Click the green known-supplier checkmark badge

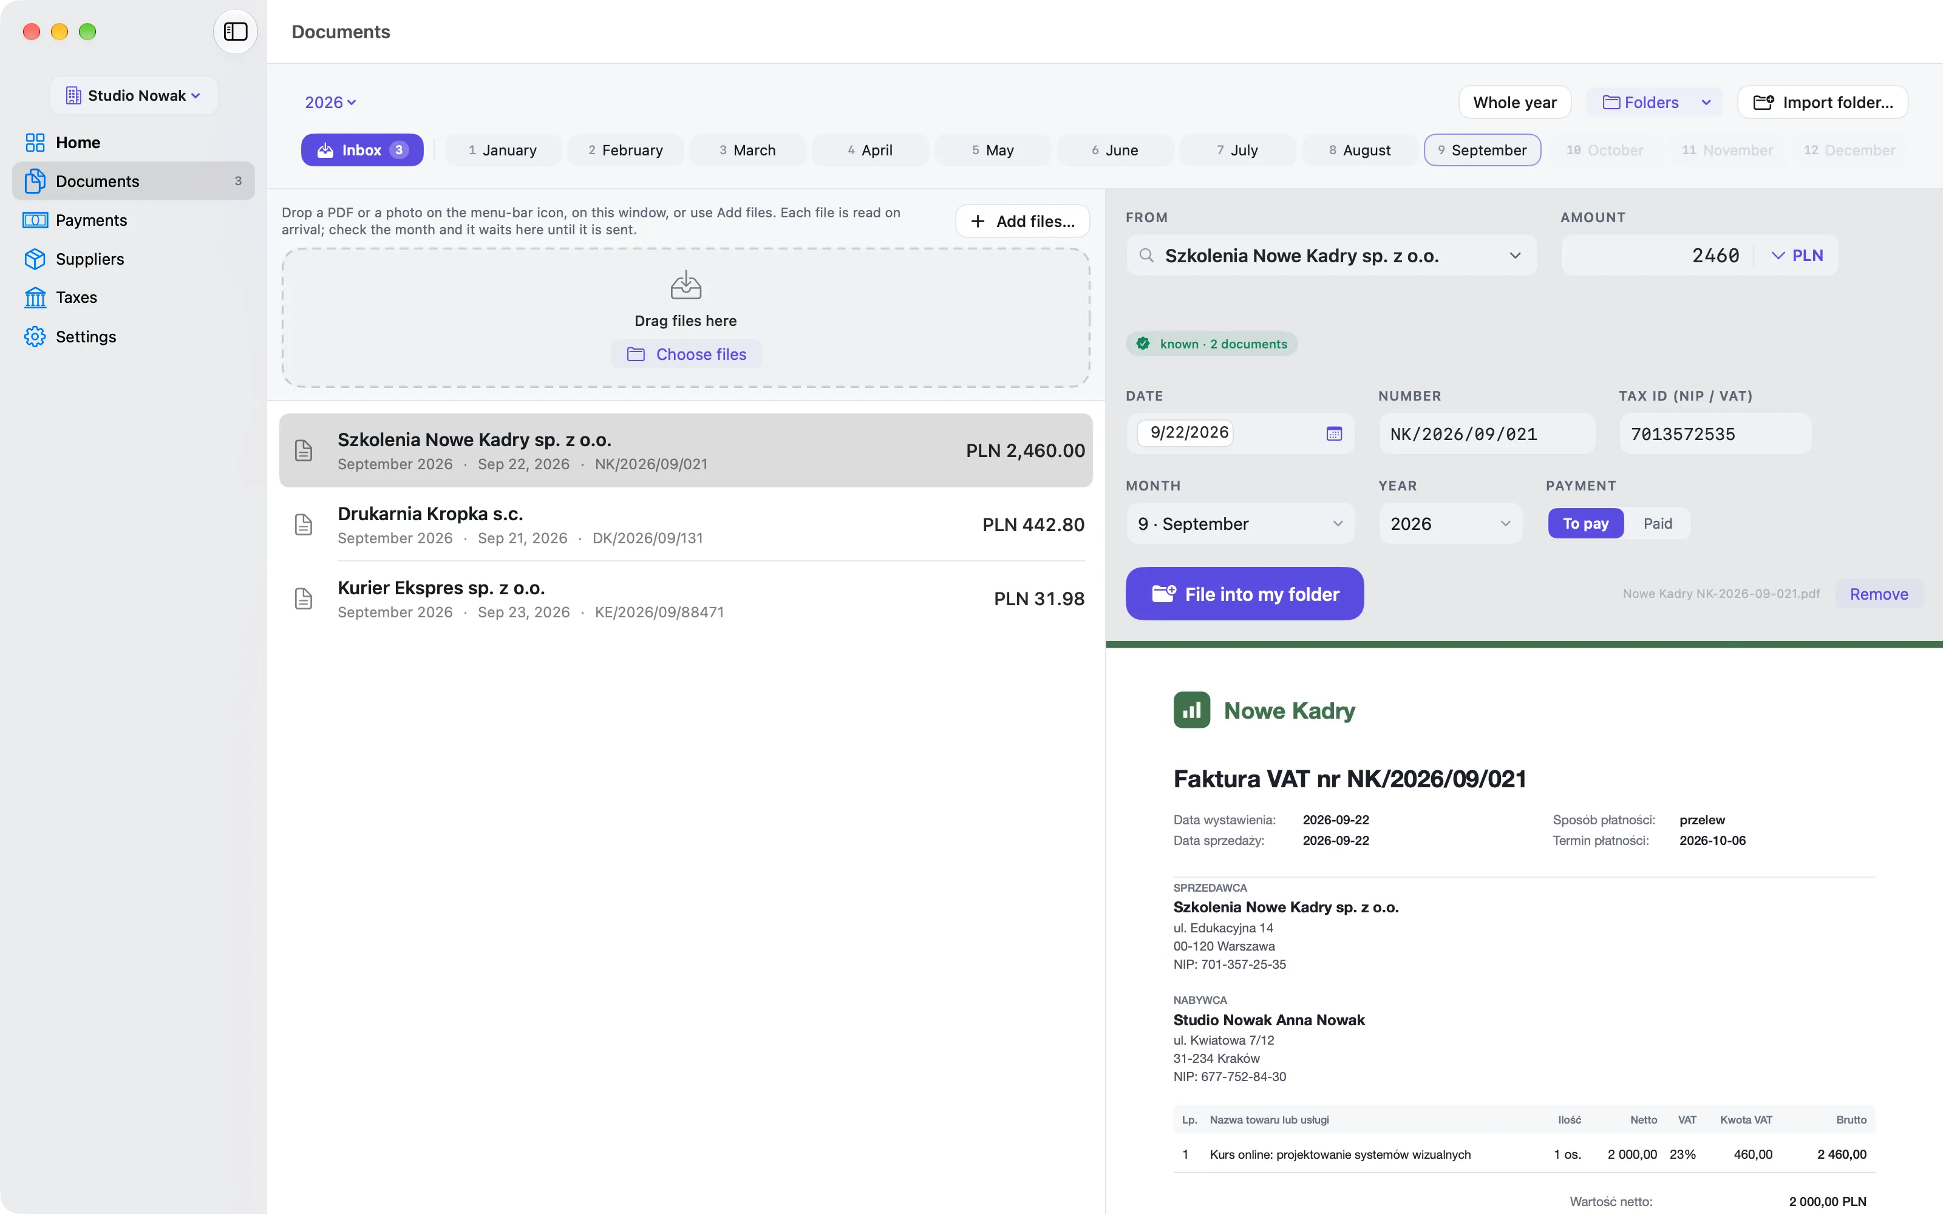pos(1143,344)
